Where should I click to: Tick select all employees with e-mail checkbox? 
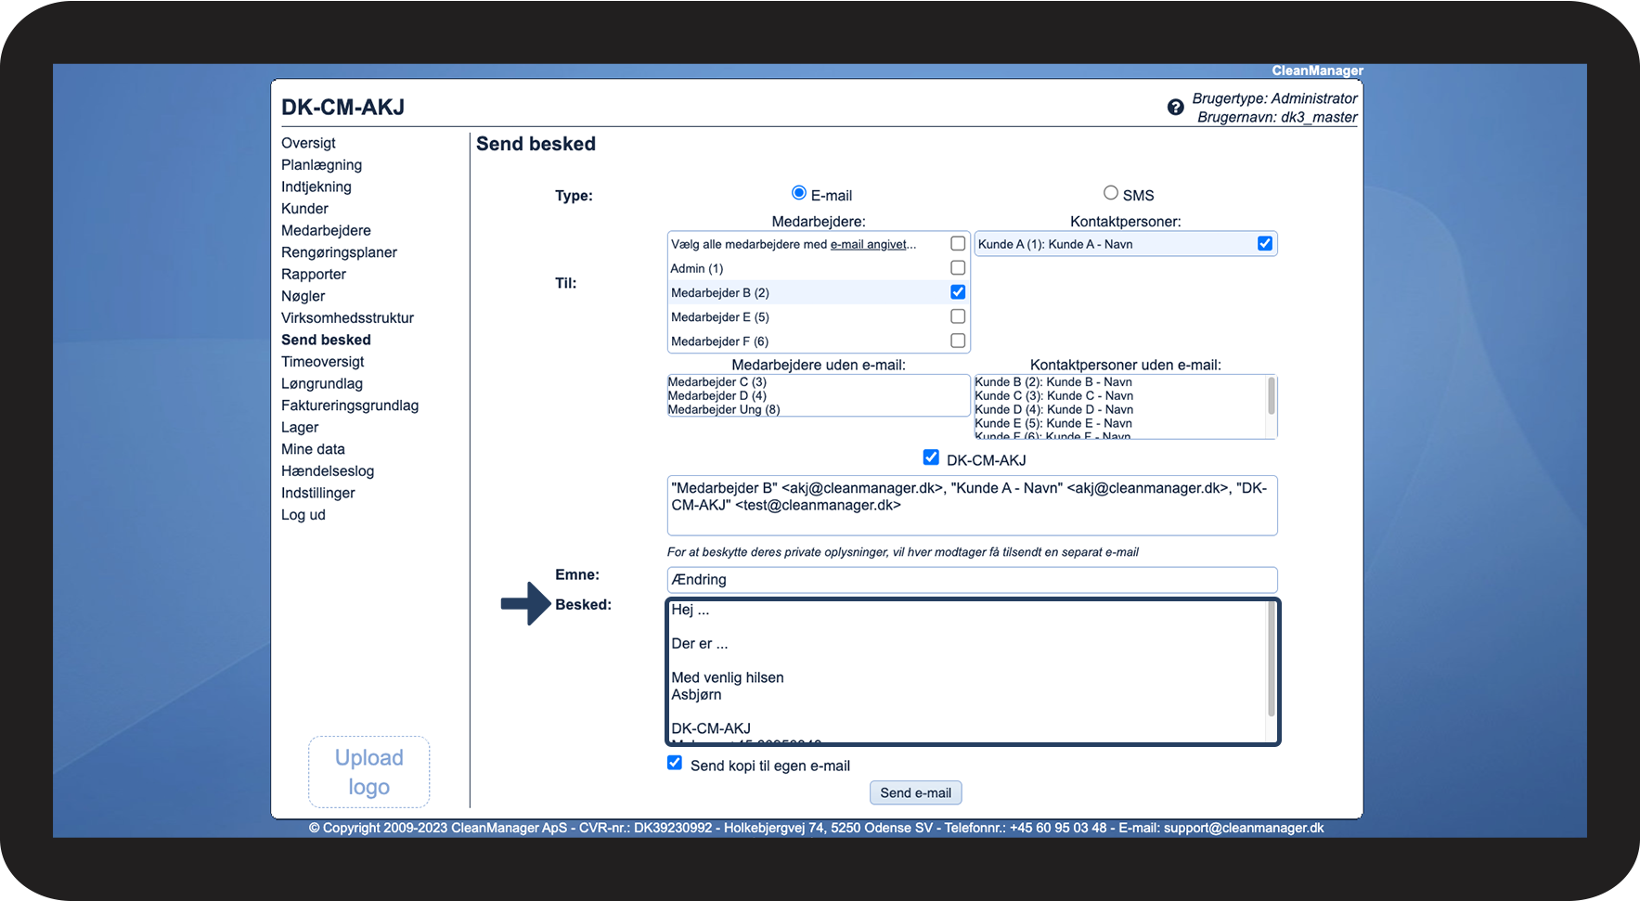click(958, 244)
